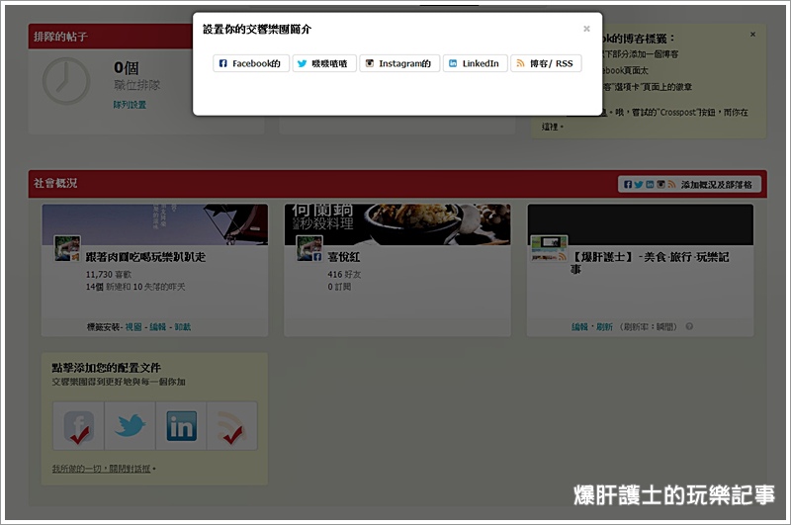Dismiss the yellow blog tips panel
The height and width of the screenshot is (525, 791).
tap(752, 35)
